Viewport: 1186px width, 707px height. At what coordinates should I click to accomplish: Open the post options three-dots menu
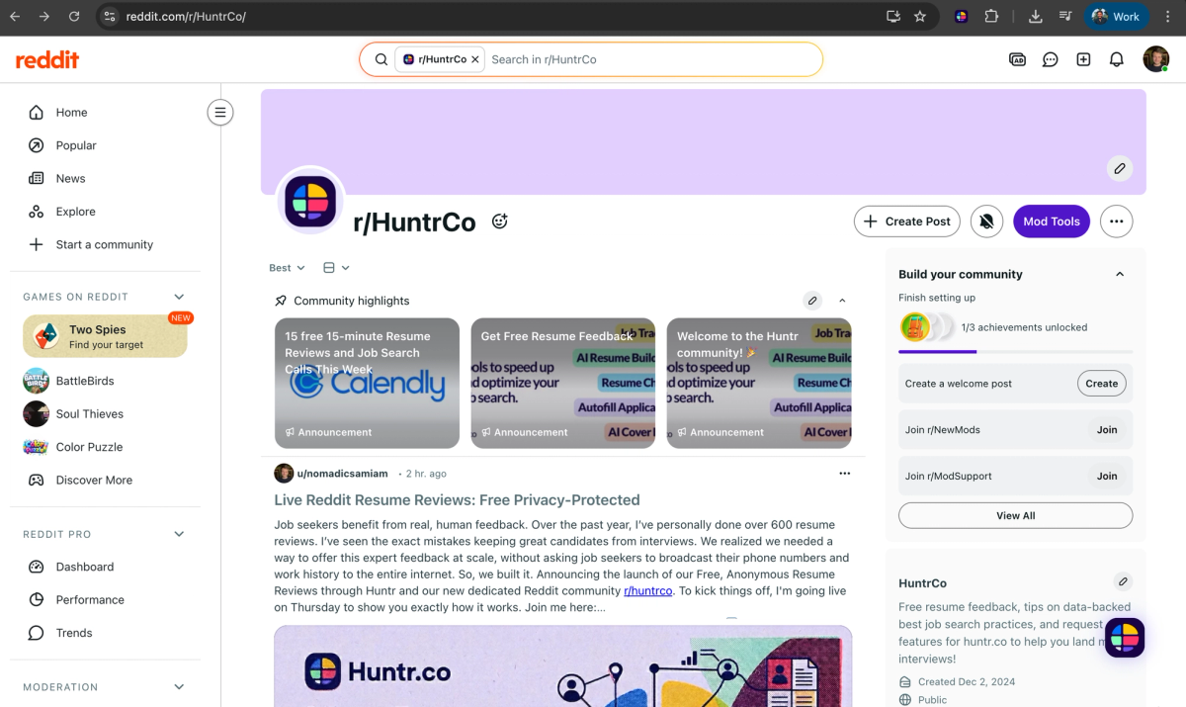[845, 474]
